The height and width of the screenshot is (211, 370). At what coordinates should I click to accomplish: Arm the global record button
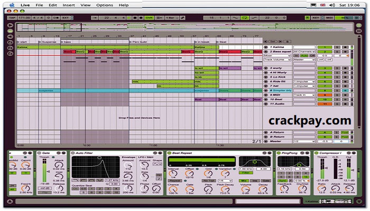(141, 18)
